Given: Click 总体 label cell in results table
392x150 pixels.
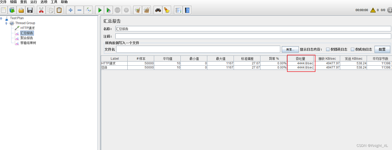Looking at the screenshot, I should tap(114, 67).
